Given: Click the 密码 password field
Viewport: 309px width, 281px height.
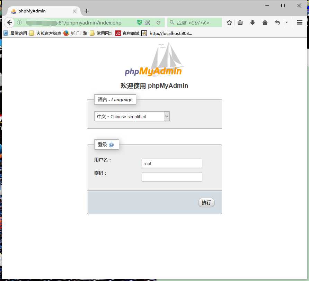Looking at the screenshot, I should (172, 177).
